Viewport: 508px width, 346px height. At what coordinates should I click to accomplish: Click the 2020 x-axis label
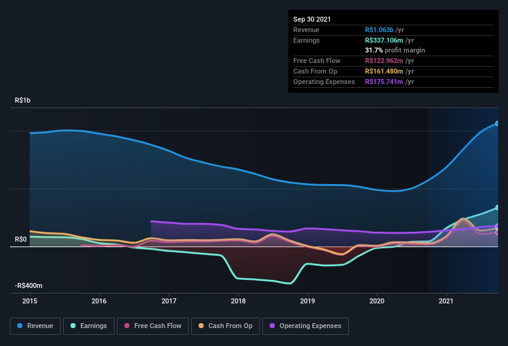coord(377,301)
